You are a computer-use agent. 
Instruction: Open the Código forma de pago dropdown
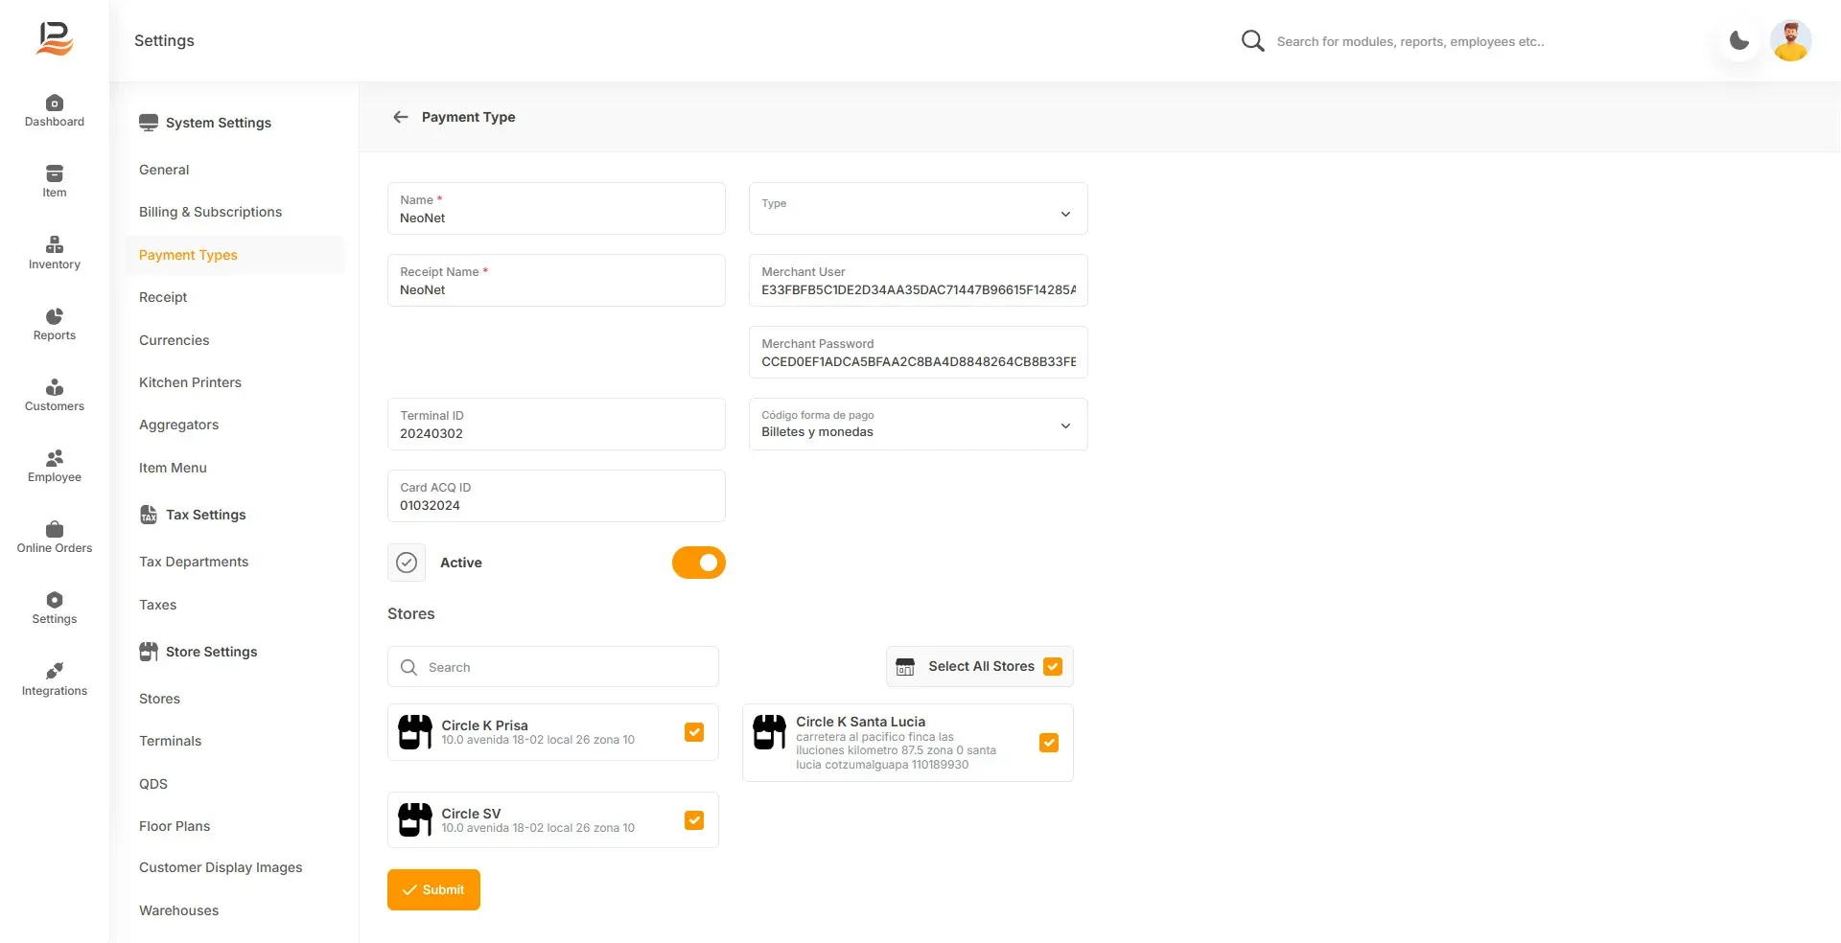(919, 424)
